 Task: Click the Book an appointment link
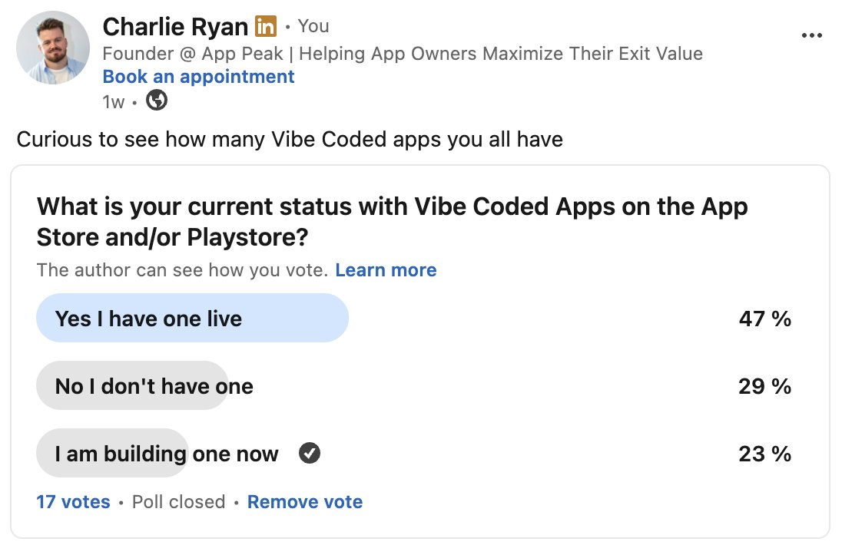click(198, 77)
